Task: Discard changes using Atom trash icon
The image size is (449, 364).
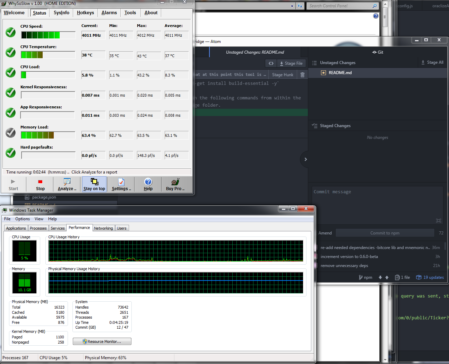Action: (x=302, y=74)
